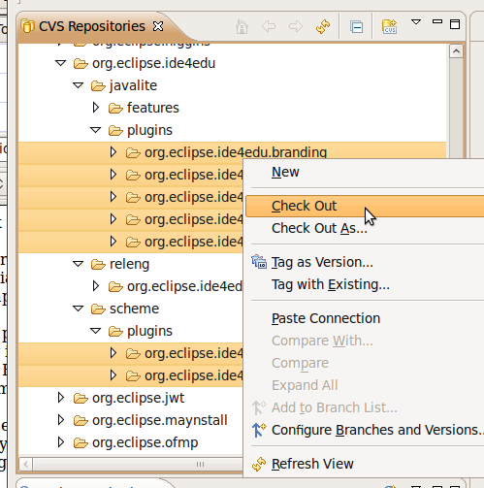The height and width of the screenshot is (488, 484).
Task: Select Tag with Existing... menu entry
Action: click(x=365, y=284)
